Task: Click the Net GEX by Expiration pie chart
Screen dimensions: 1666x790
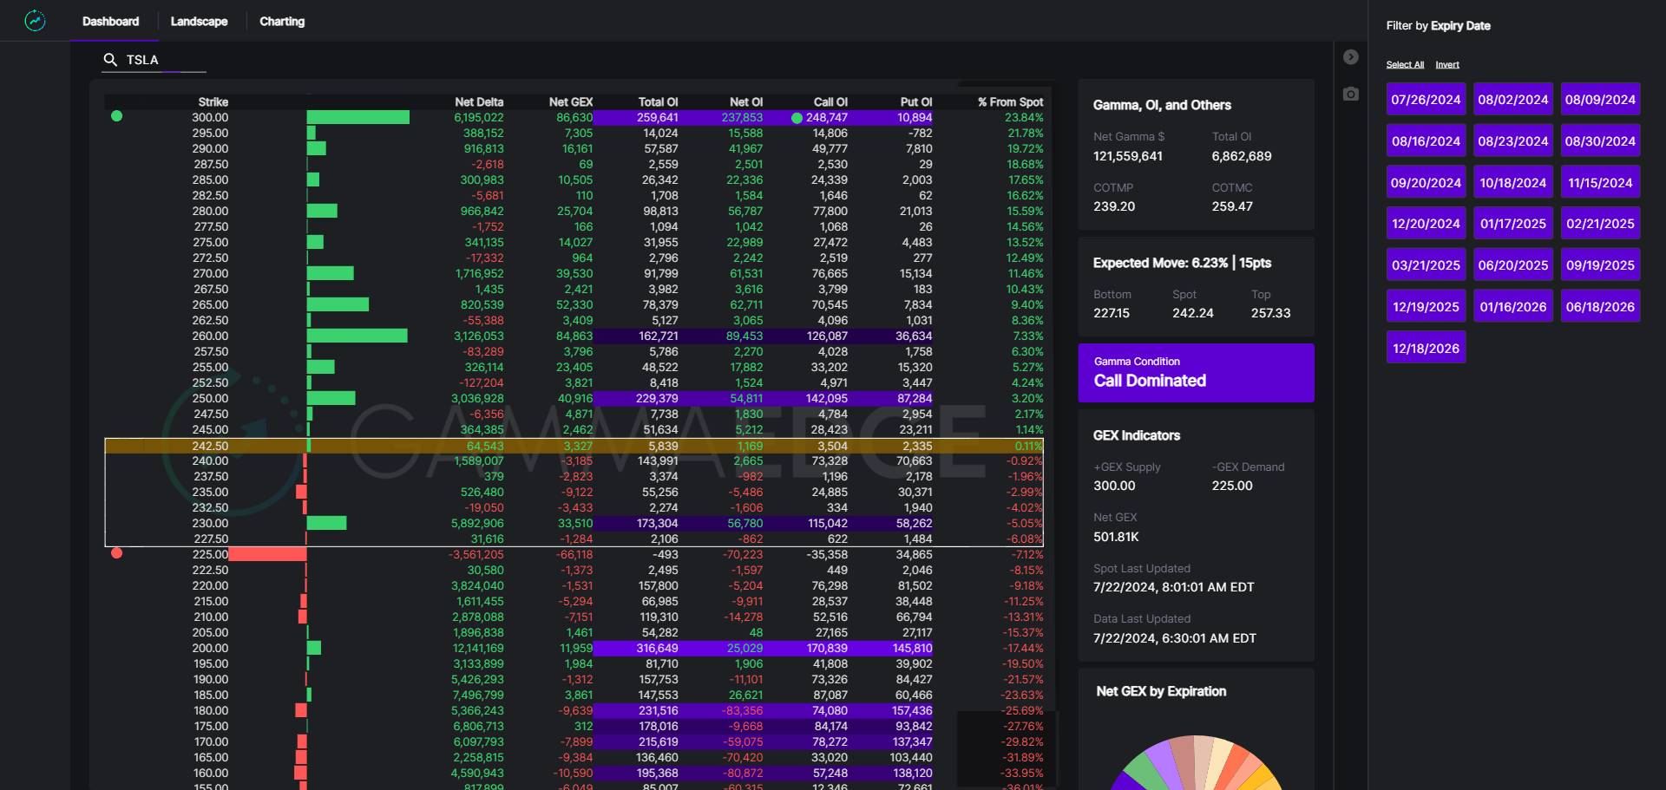Action: tap(1196, 762)
